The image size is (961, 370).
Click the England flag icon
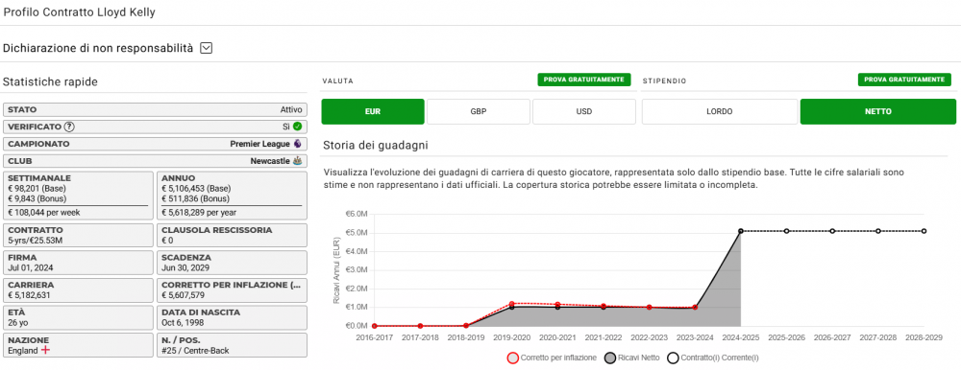pos(45,351)
